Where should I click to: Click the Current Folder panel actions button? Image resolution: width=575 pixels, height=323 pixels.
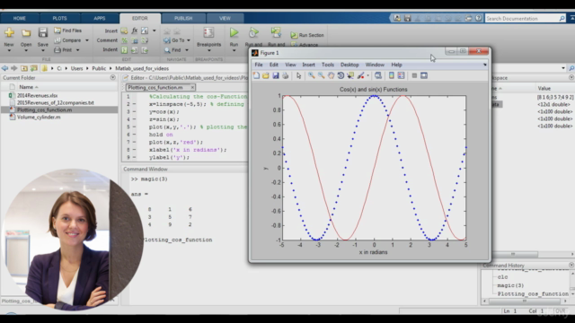point(112,78)
